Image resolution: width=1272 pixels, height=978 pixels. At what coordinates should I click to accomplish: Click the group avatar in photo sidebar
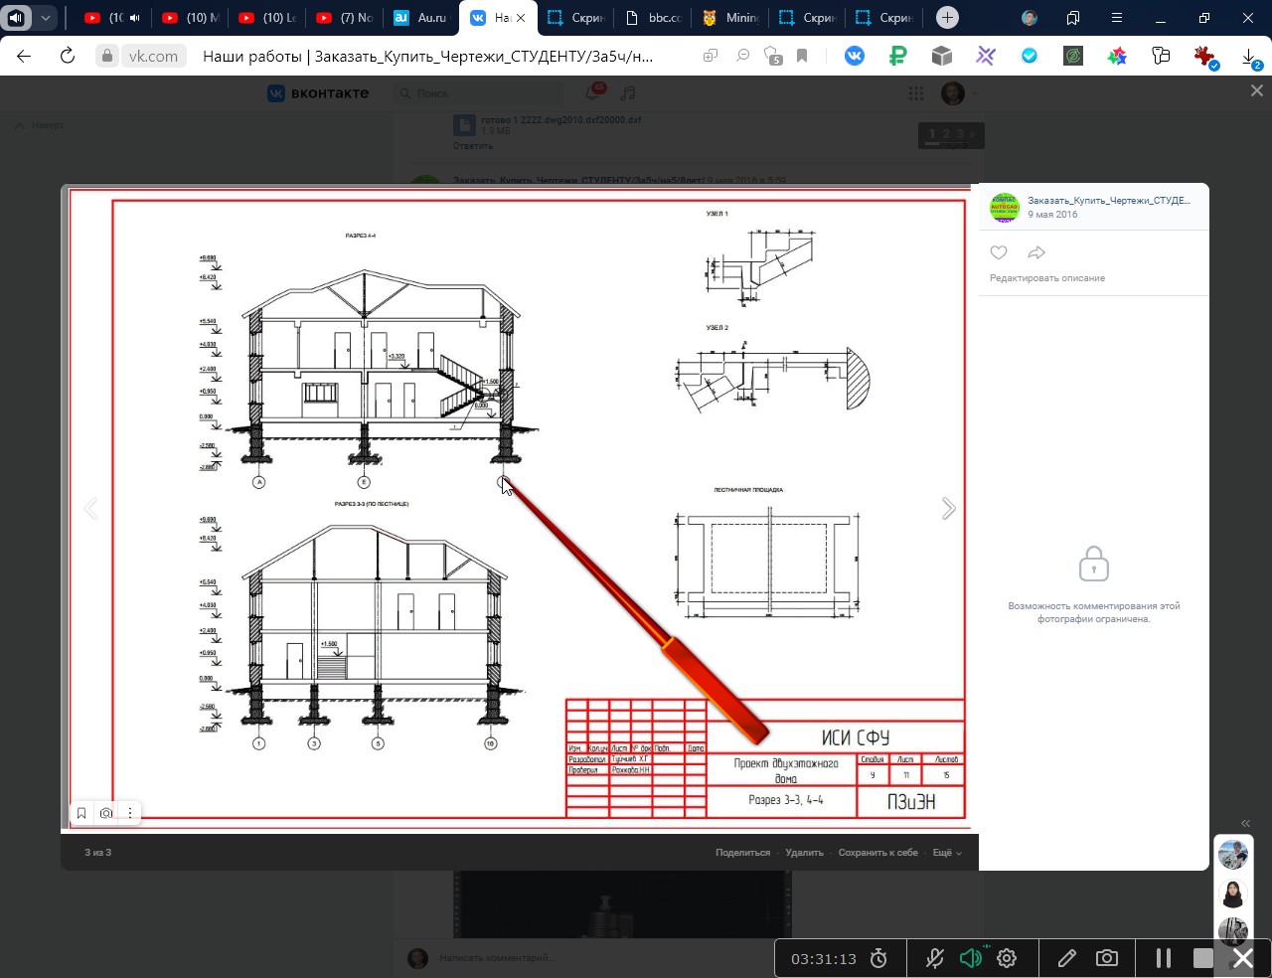[1005, 207]
